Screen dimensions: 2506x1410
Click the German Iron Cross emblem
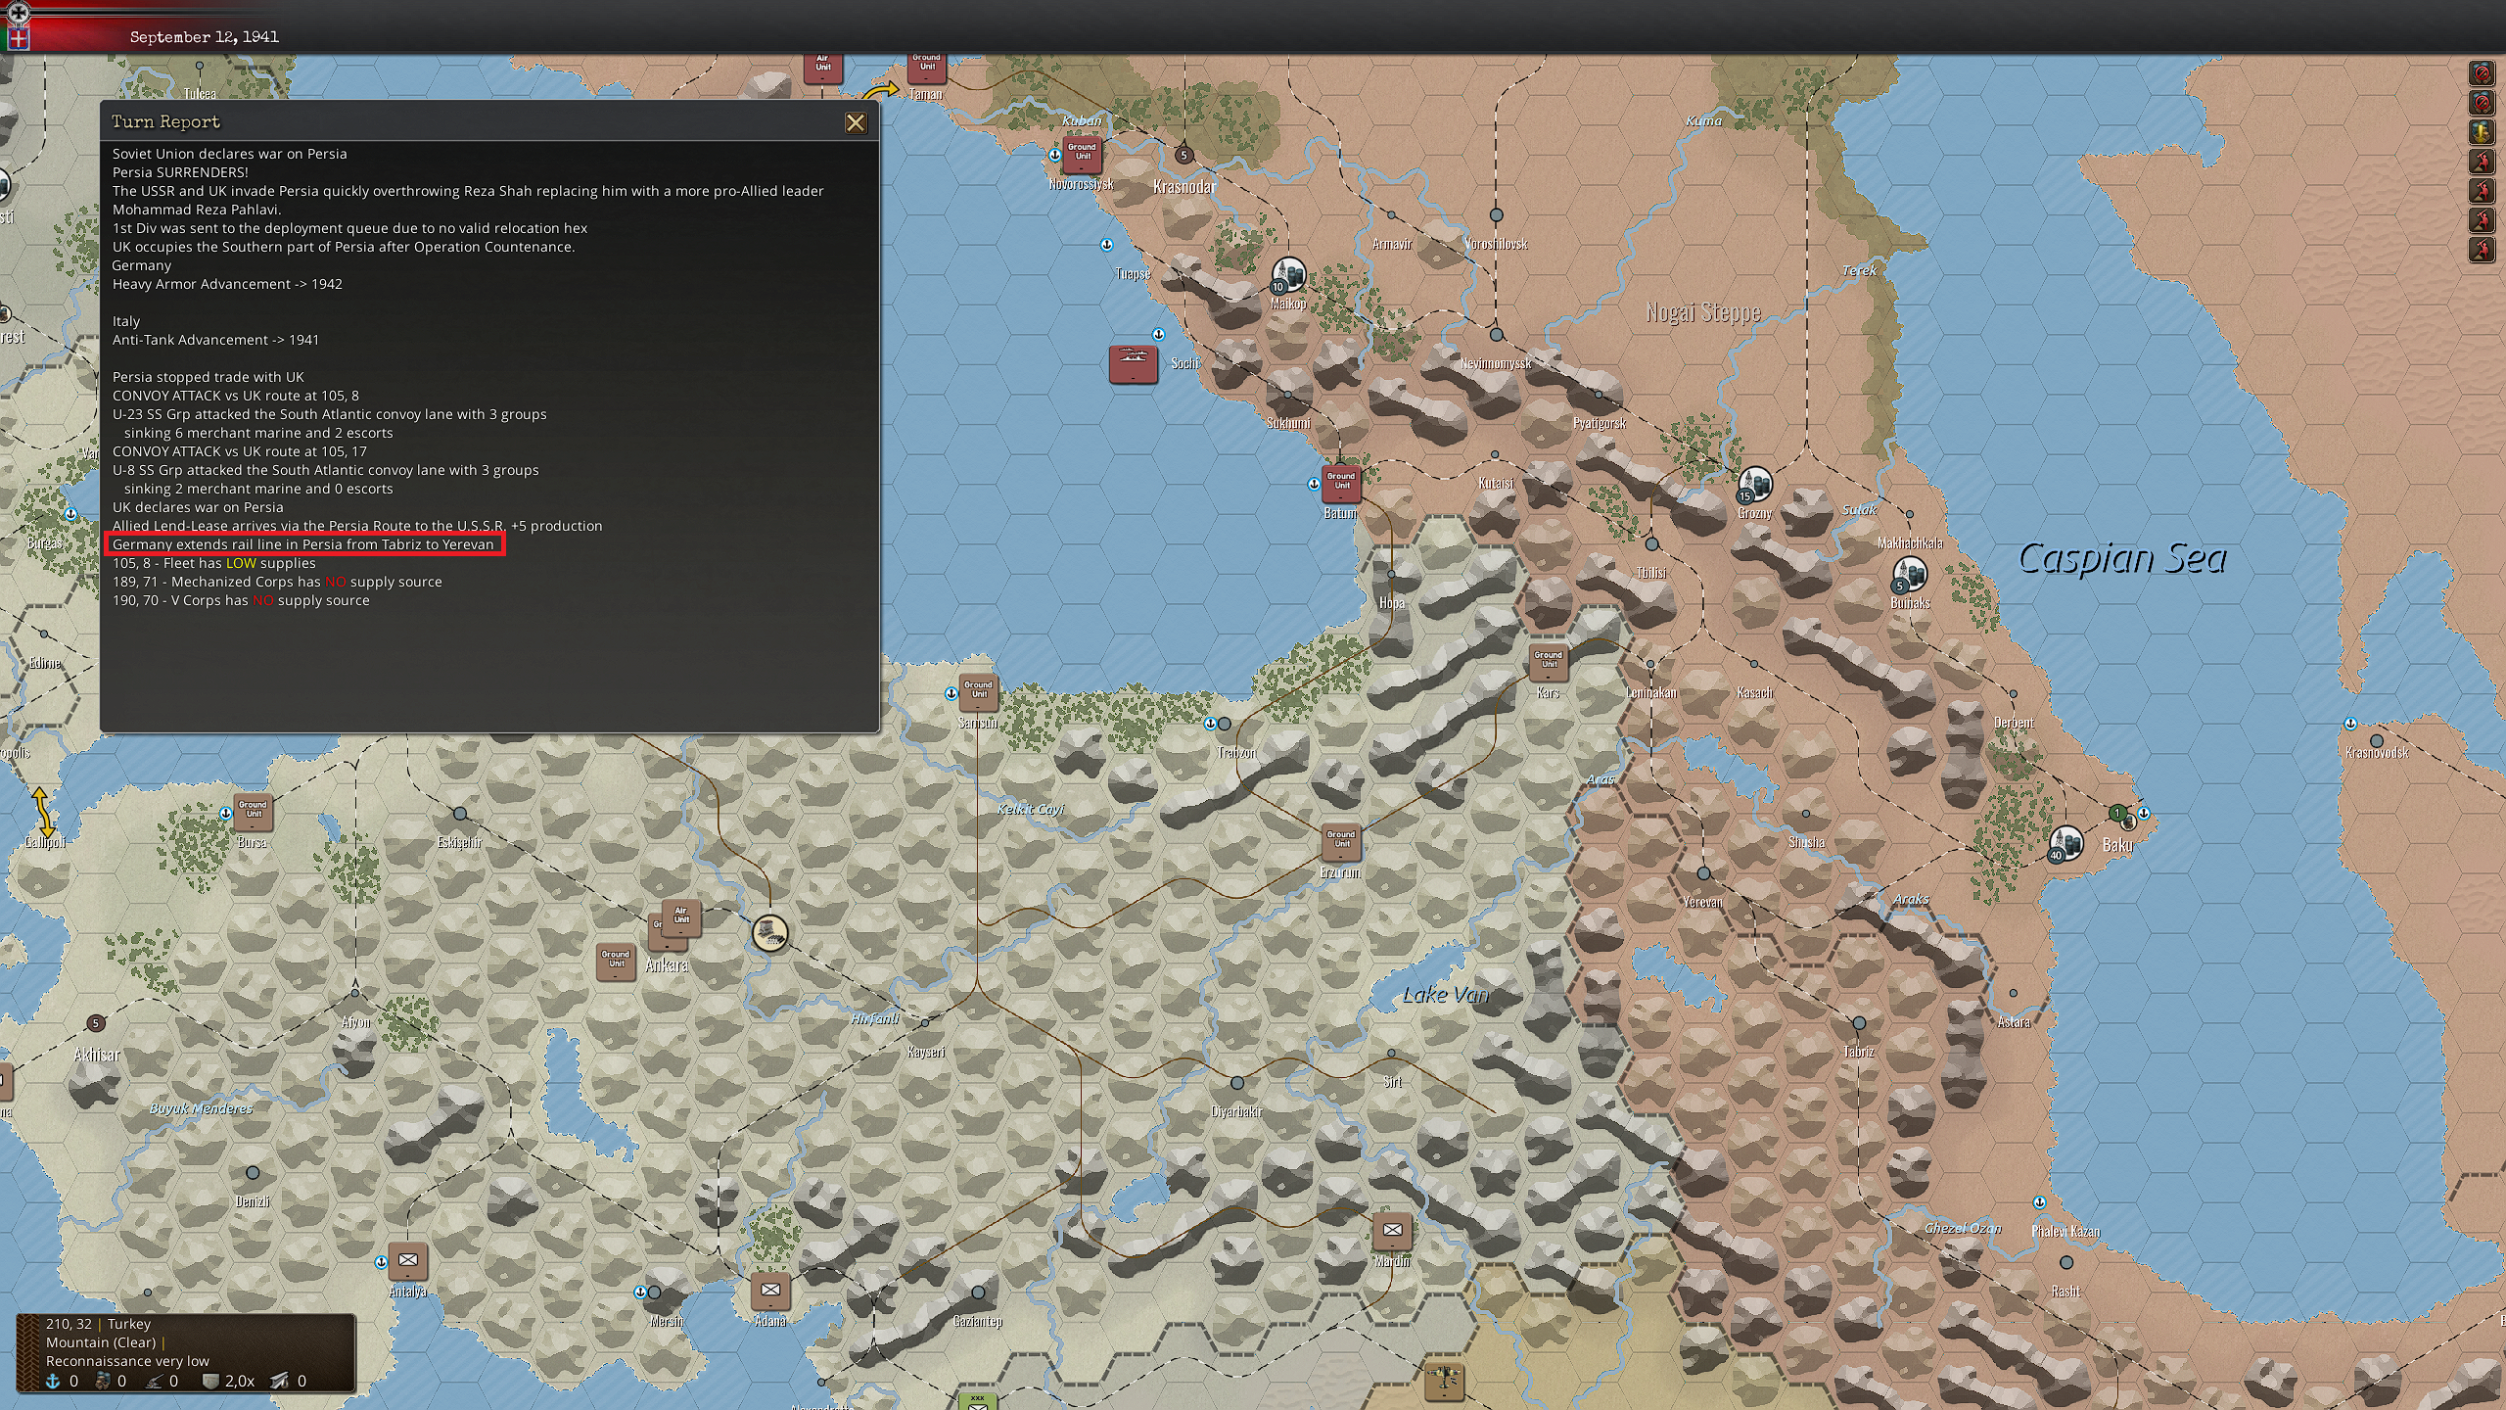click(x=19, y=13)
